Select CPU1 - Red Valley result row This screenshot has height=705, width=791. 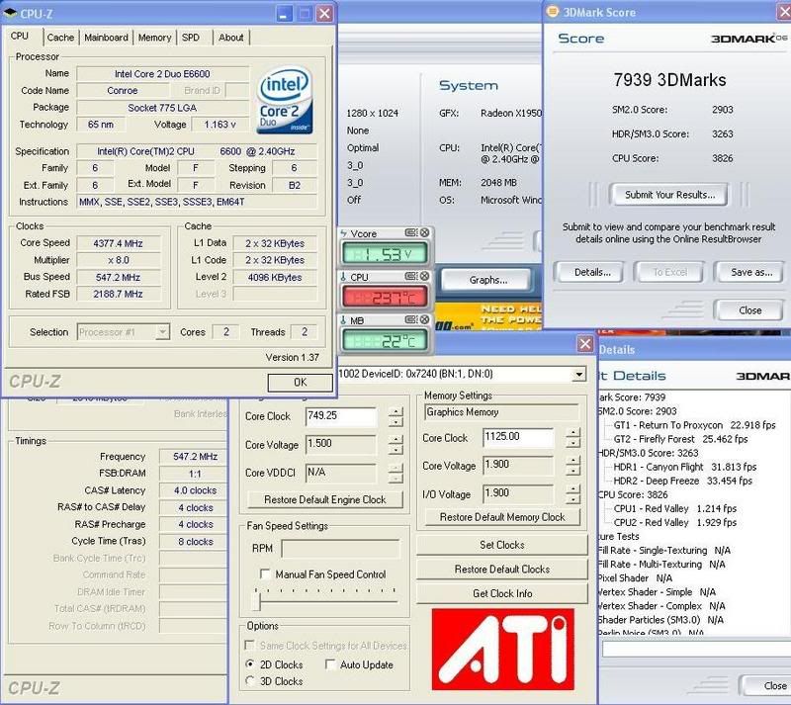675,508
